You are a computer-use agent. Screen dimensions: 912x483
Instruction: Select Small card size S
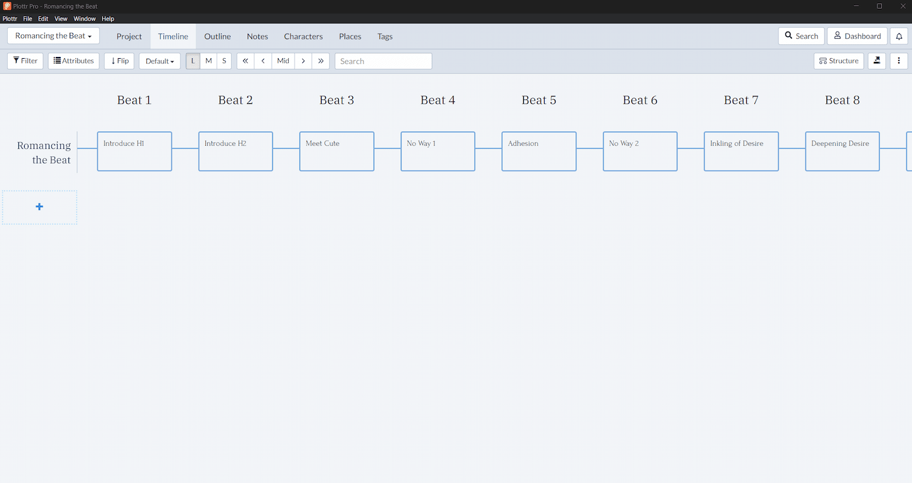[x=224, y=61]
